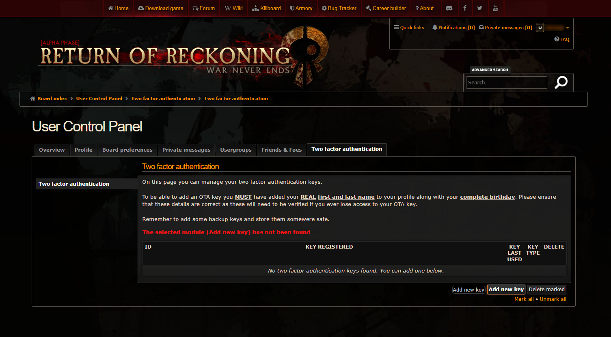Image resolution: width=611 pixels, height=337 pixels.
Task: Open the username dropdown arrow
Action: coord(568,28)
